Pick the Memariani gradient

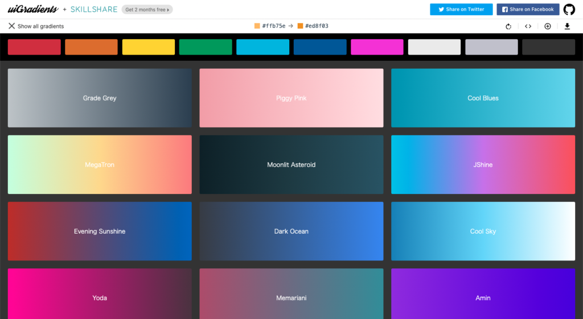point(291,294)
